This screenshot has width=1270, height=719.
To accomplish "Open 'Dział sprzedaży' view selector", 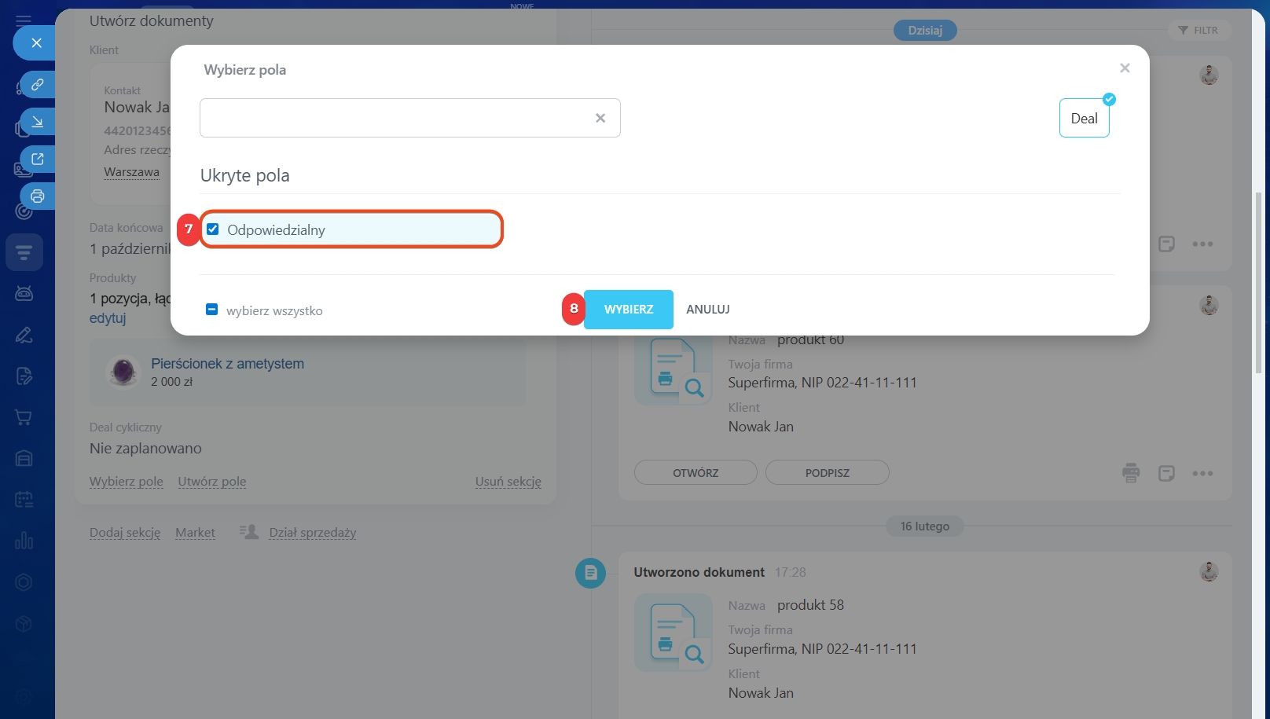I will coord(312,533).
